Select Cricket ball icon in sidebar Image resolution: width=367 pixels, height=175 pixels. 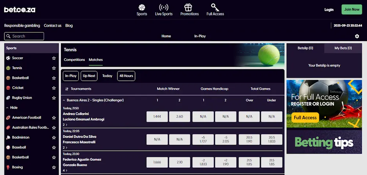tap(8, 88)
